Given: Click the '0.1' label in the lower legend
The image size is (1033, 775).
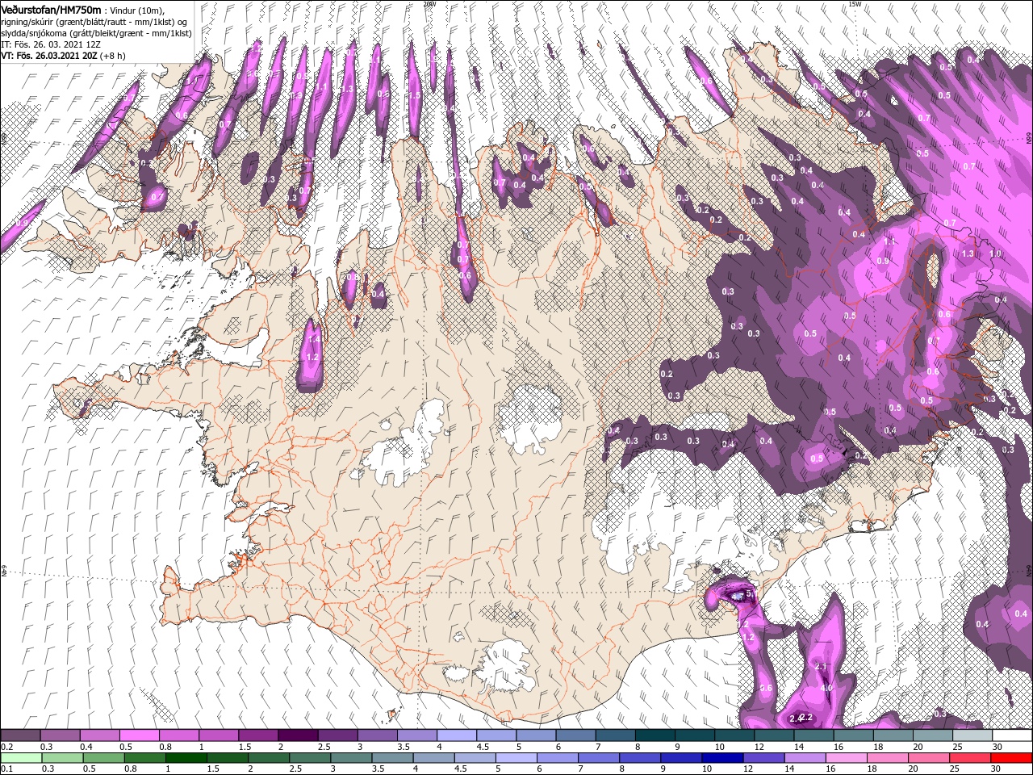Looking at the screenshot, I should 6,769.
